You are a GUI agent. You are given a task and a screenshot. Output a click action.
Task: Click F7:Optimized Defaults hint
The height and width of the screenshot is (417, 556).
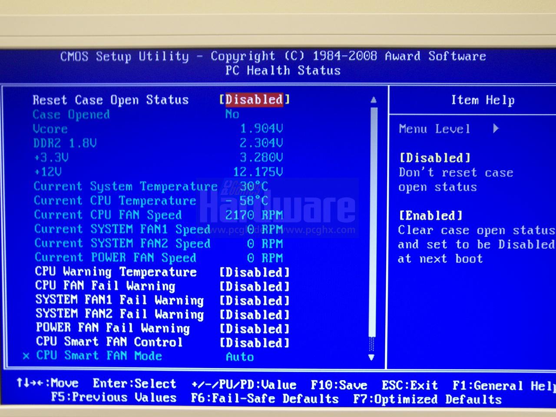click(427, 399)
